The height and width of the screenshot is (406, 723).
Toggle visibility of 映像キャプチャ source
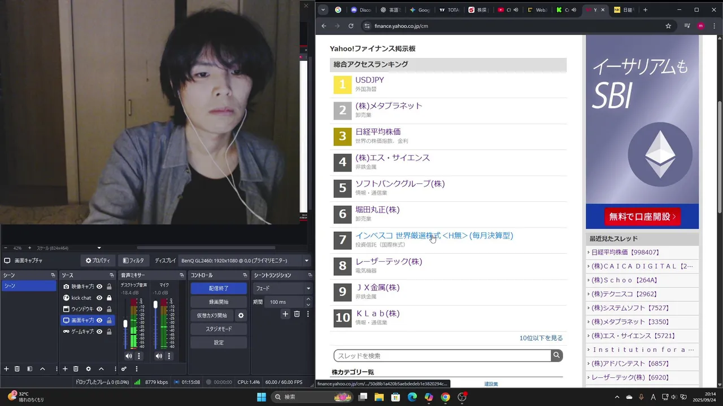point(99,286)
